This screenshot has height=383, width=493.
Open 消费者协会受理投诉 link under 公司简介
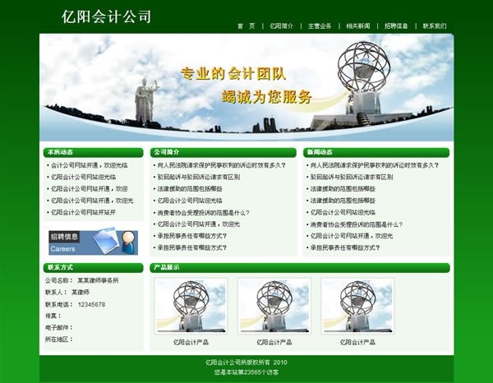203,212
